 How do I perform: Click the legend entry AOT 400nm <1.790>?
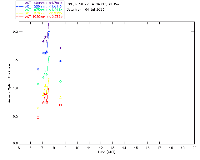(x=40, y=3)
